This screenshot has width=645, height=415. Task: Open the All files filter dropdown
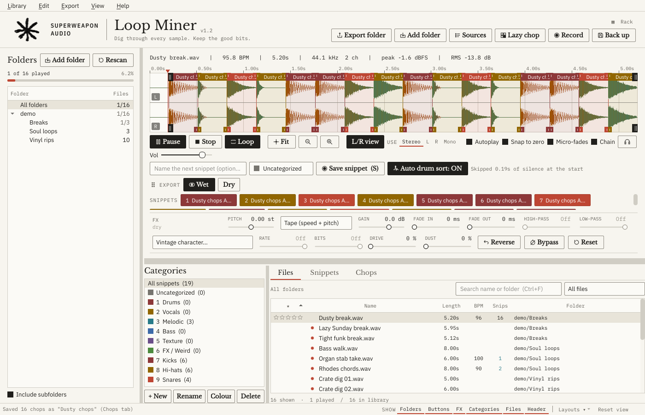pos(604,289)
